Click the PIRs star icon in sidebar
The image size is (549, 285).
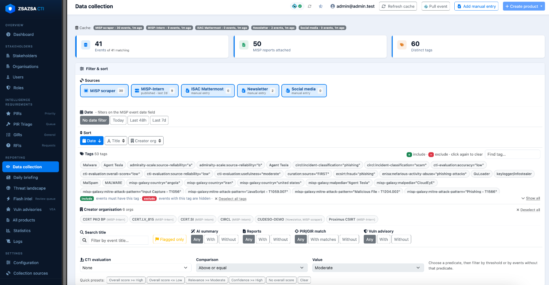tap(8, 114)
